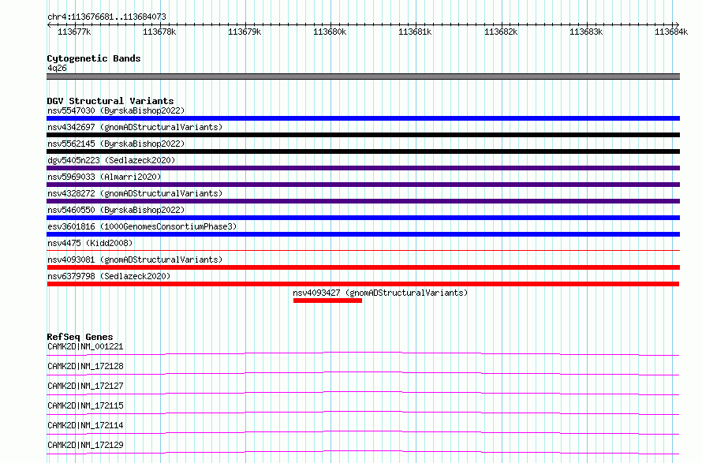Viewport: 702px width, 463px height.
Task: Open the CAMK2D|NM_172129 transcript label
Action: (x=85, y=445)
